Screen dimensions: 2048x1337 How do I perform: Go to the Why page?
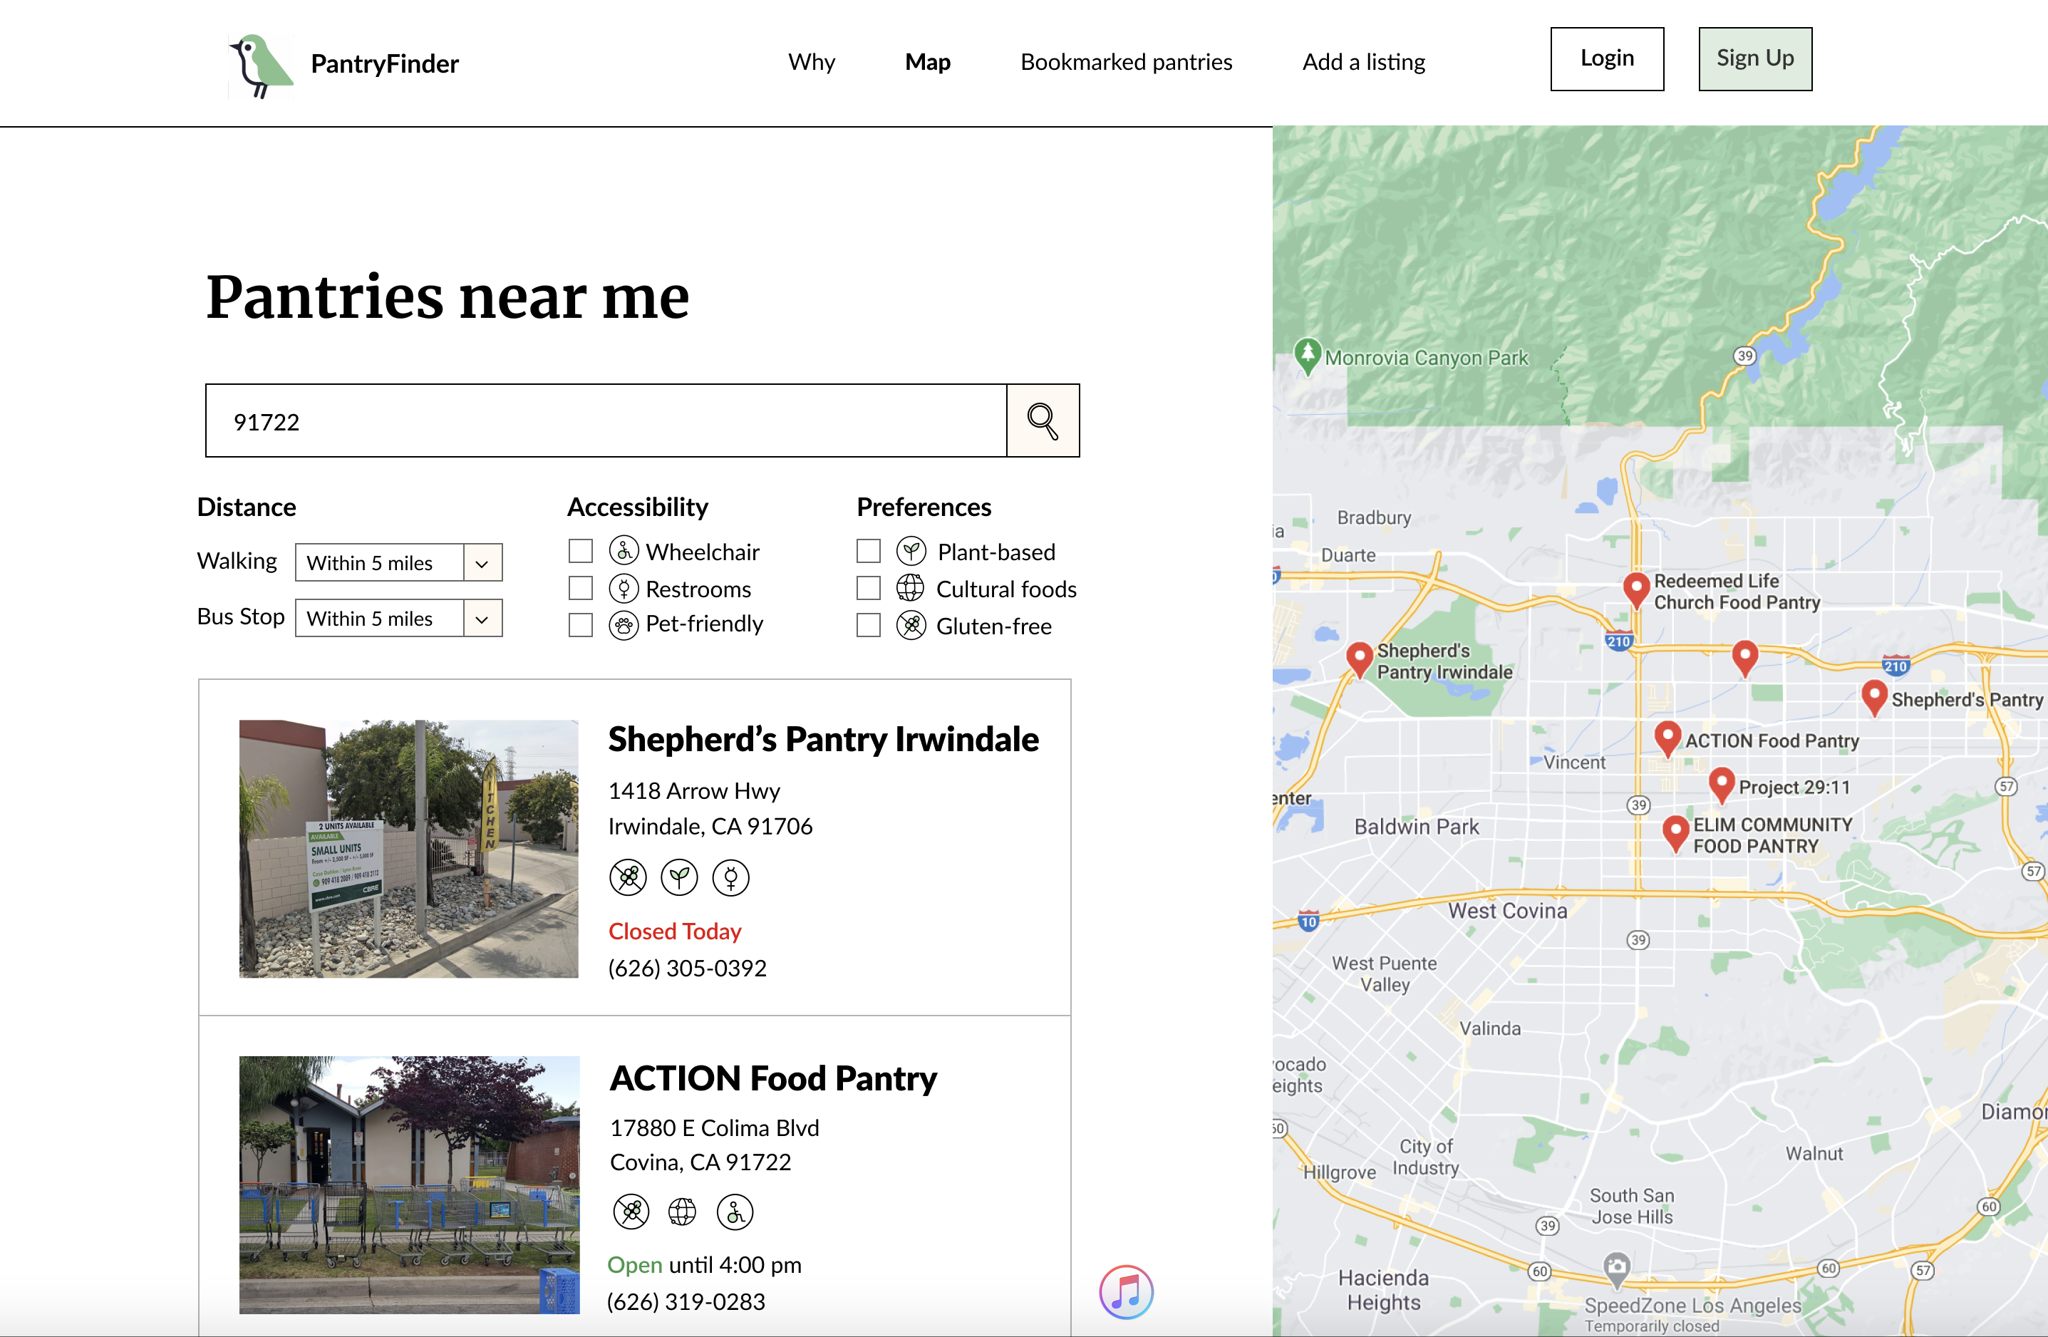pyautogui.click(x=811, y=62)
